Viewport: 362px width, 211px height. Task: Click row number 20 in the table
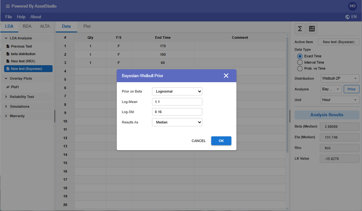65,205
